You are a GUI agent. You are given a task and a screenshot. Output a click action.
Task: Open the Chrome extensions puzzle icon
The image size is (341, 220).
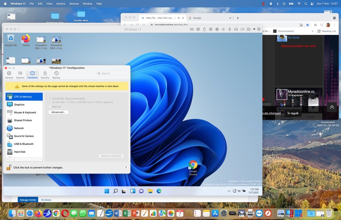315,25
